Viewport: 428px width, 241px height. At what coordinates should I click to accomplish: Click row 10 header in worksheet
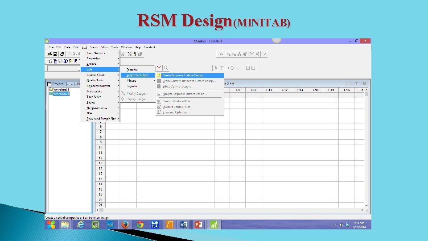(x=100, y=148)
